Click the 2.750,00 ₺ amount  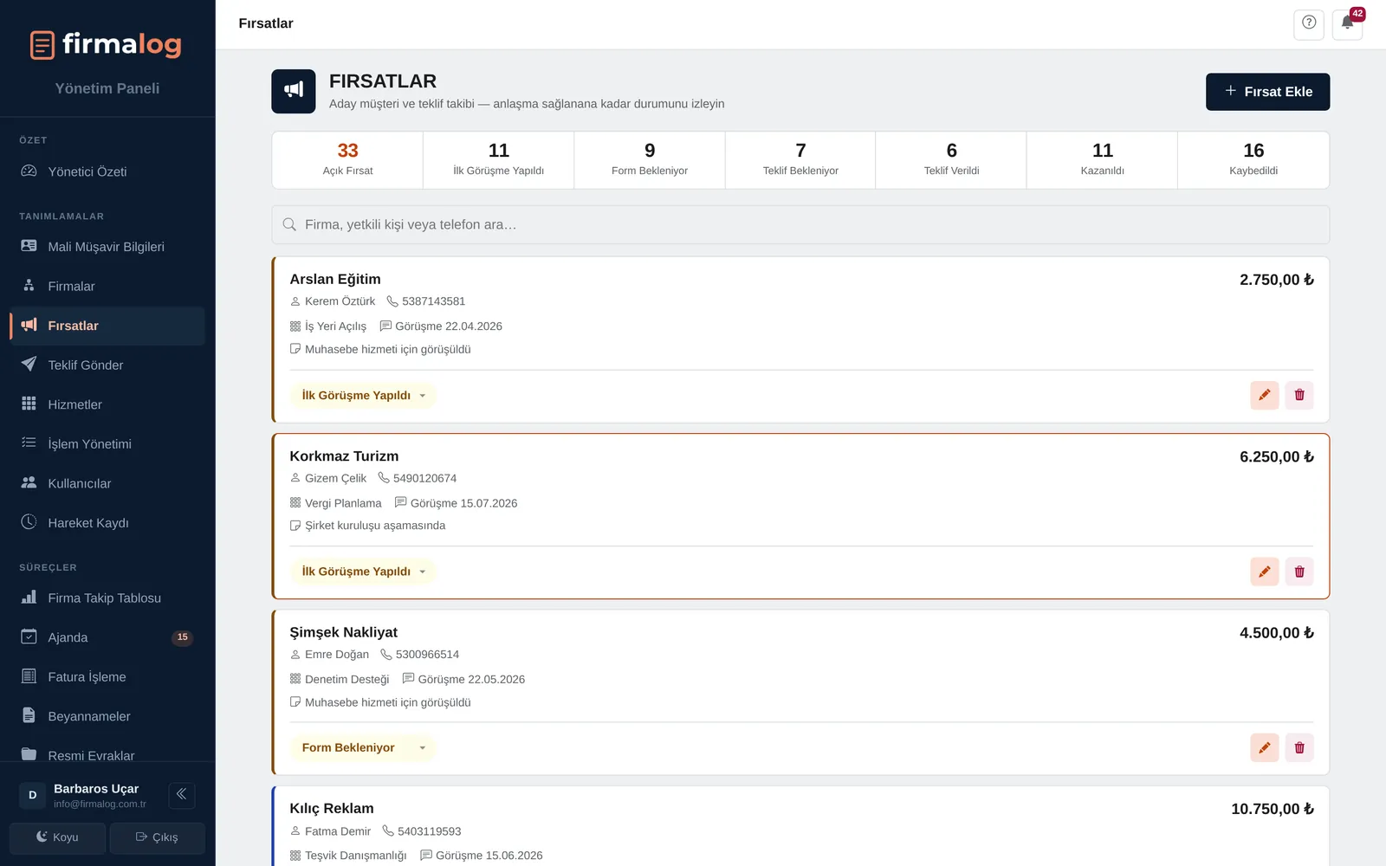1277,280
